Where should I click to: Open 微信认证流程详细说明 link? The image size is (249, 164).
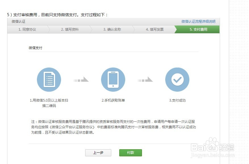click(199, 21)
